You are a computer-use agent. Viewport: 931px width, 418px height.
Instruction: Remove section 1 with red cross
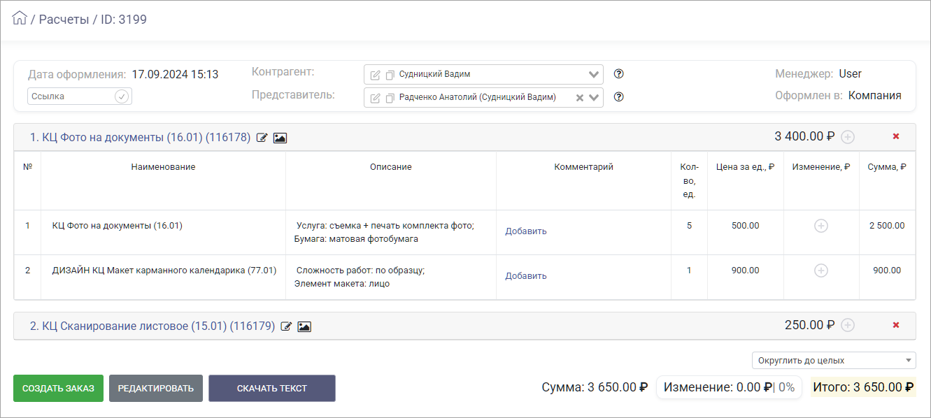[x=896, y=136]
